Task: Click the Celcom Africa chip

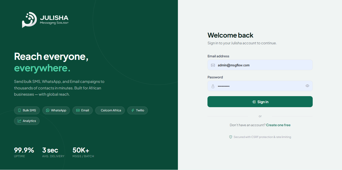Action: tap(110, 110)
